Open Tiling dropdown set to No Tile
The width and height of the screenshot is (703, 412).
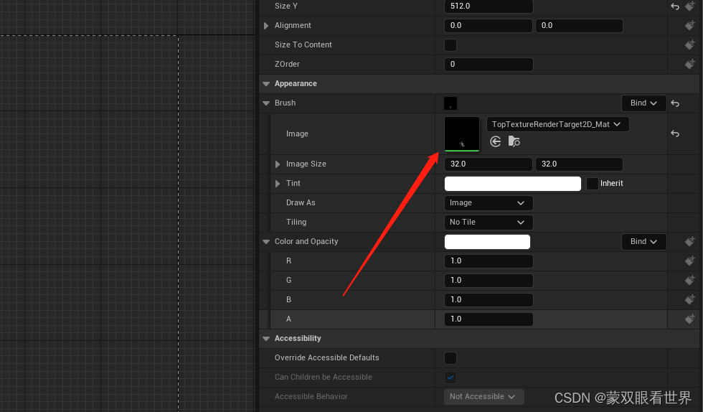tap(489, 223)
